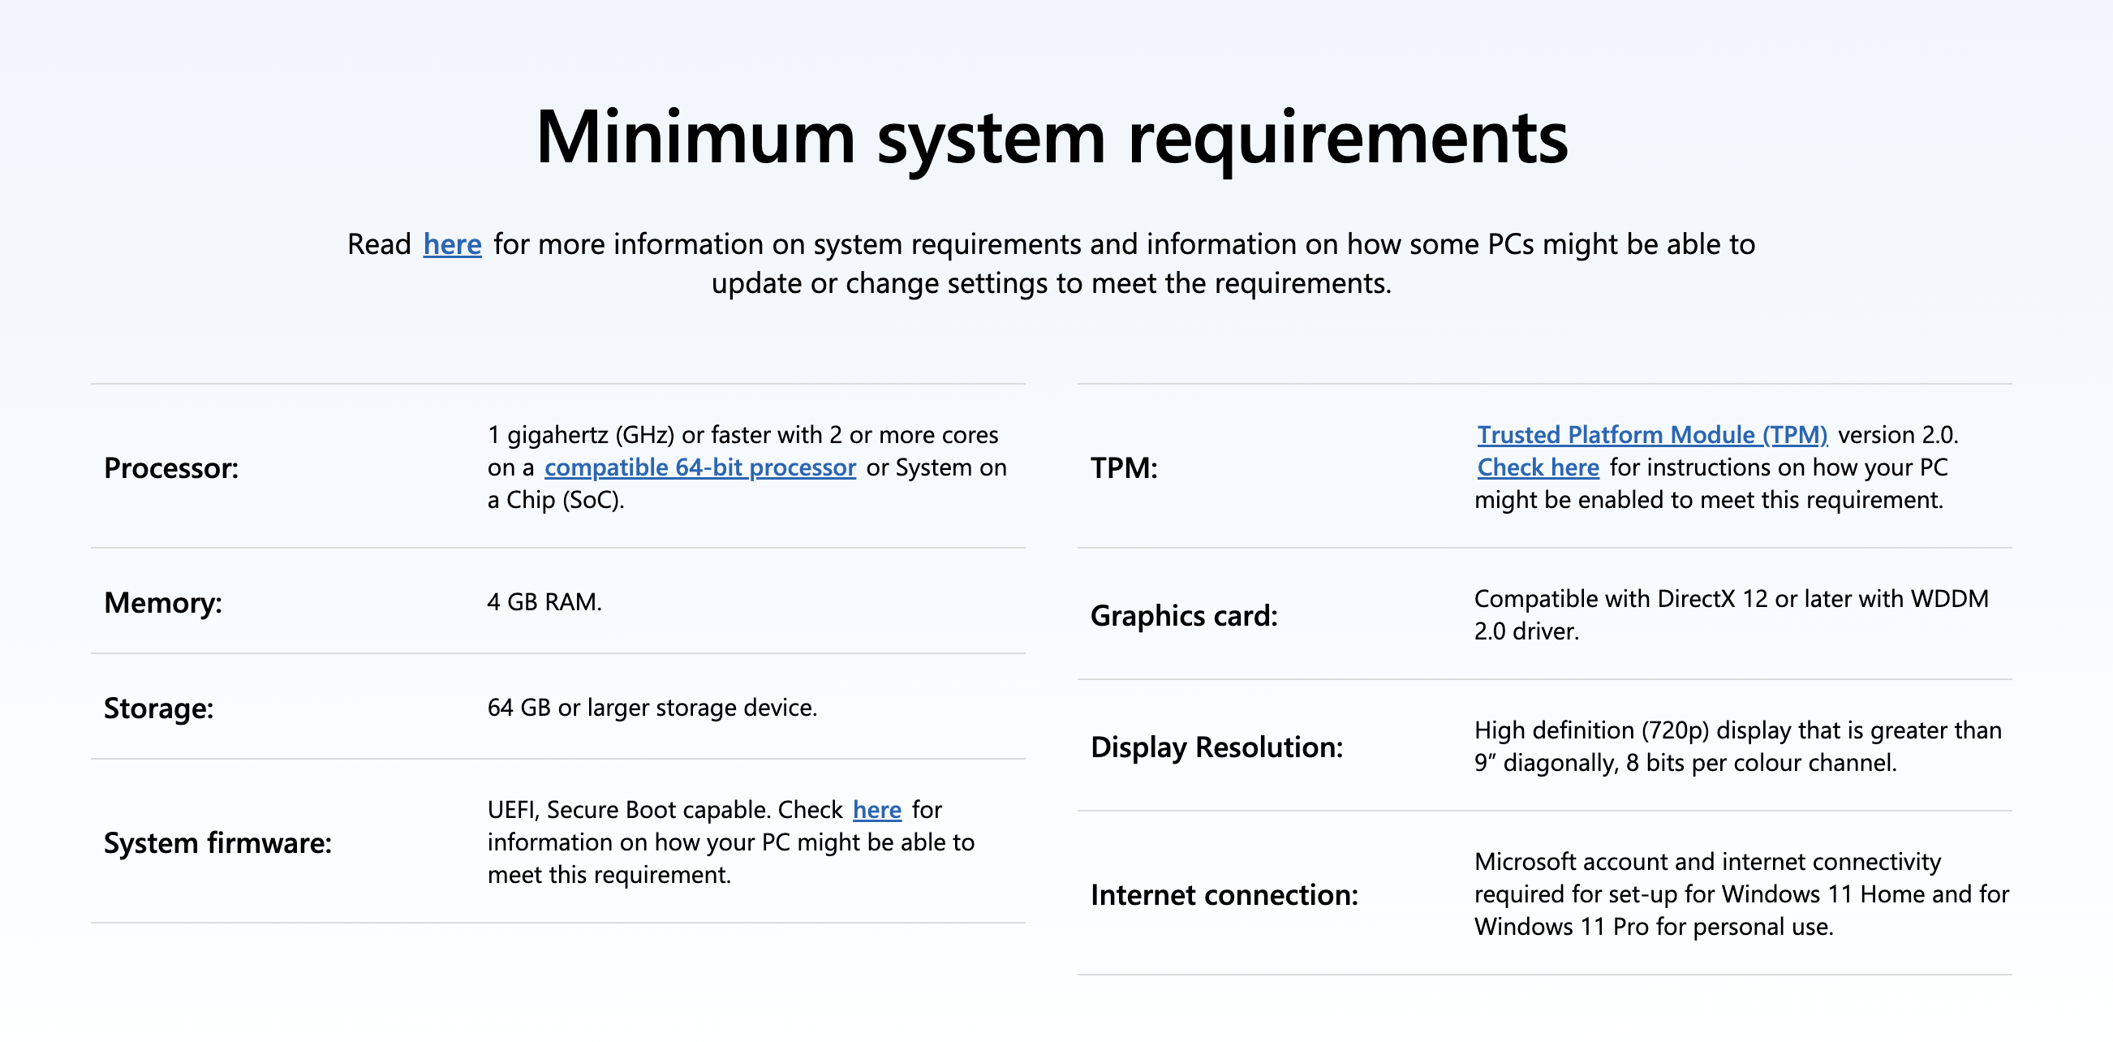Click the 'Check here' TPM instructions link

pos(1537,467)
